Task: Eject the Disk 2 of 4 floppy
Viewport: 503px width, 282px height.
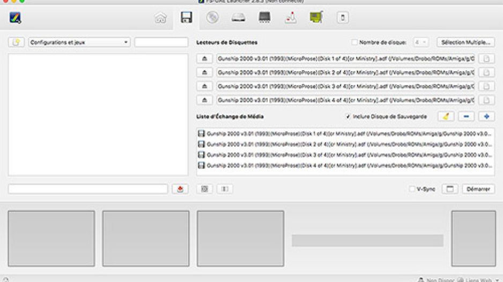Action: pos(204,72)
